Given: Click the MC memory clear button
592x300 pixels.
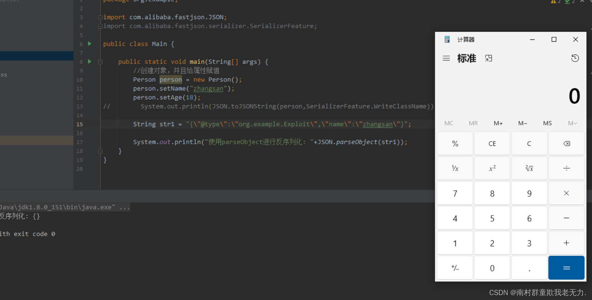Looking at the screenshot, I should pos(449,123).
